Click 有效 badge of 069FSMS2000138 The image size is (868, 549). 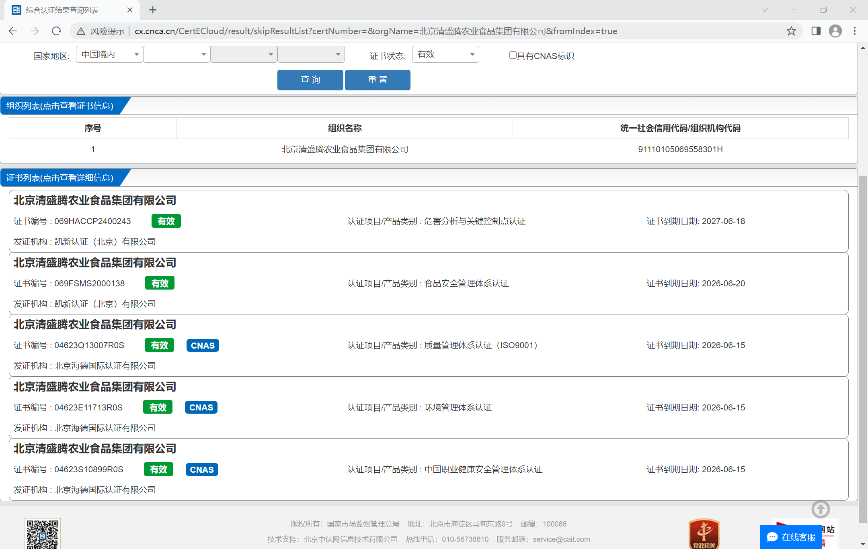[160, 283]
